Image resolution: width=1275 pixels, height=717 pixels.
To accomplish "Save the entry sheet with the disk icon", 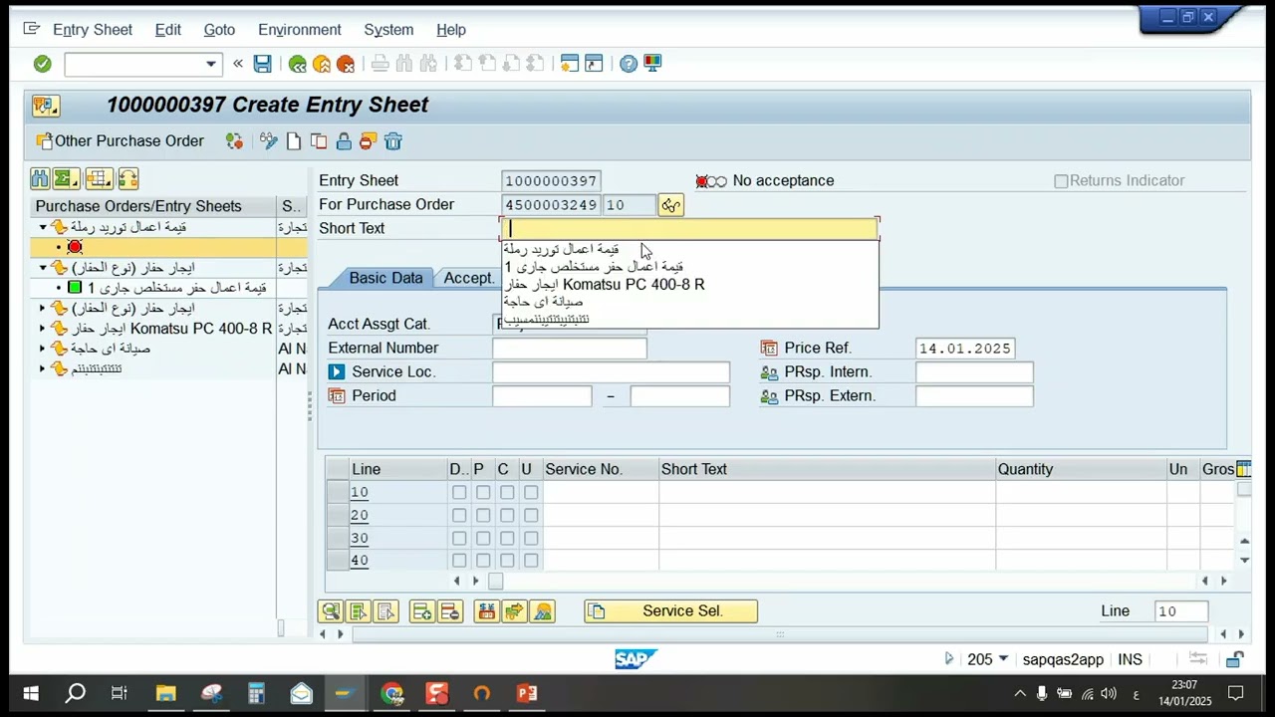I will 262,64.
